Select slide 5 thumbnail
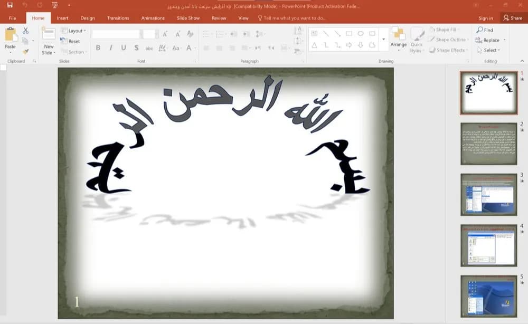 coord(488,296)
